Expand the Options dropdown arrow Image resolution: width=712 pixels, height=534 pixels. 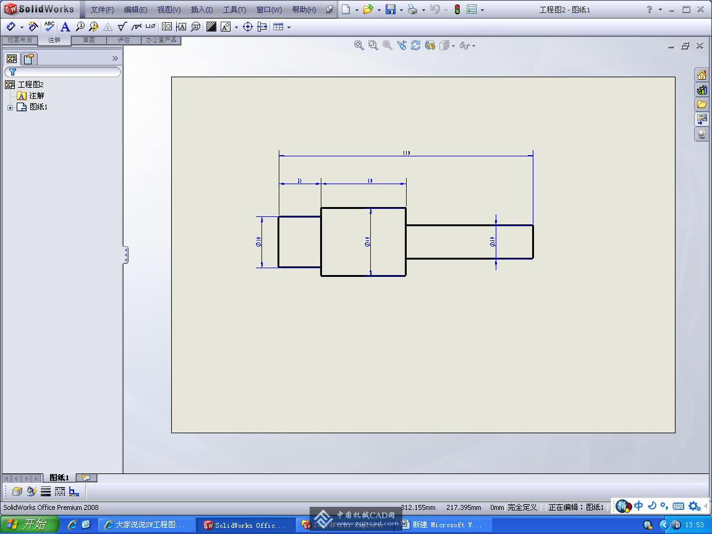click(482, 9)
